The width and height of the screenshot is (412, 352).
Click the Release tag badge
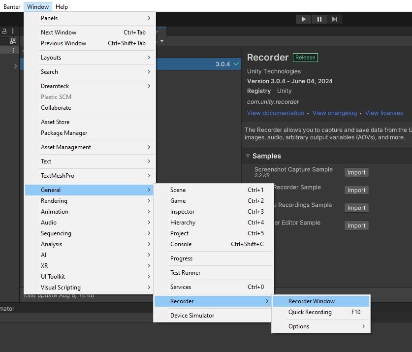[x=305, y=57]
